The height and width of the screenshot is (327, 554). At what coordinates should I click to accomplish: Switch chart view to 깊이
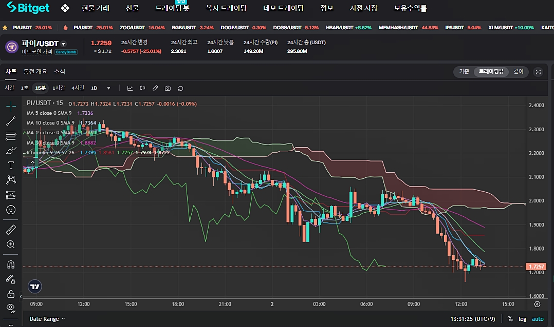(519, 72)
